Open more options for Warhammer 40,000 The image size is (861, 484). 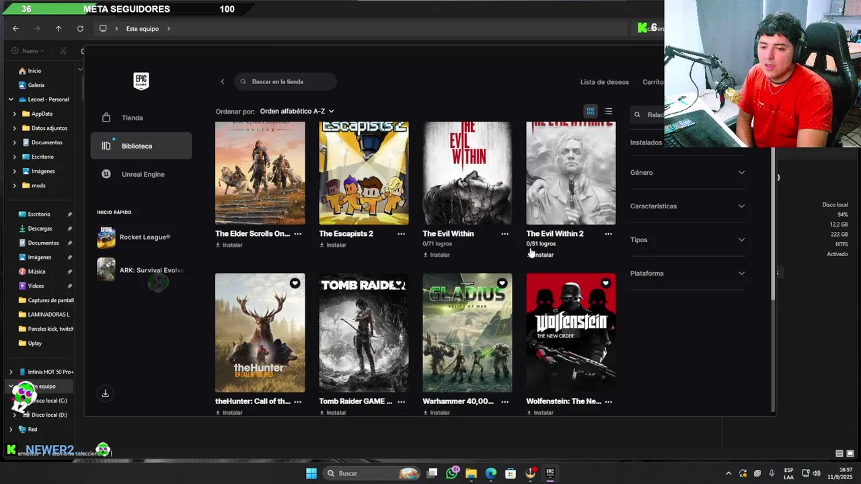[504, 401]
